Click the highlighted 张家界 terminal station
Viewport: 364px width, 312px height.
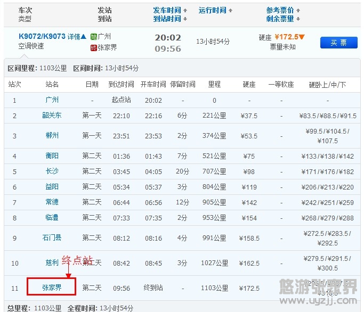pos(52,288)
